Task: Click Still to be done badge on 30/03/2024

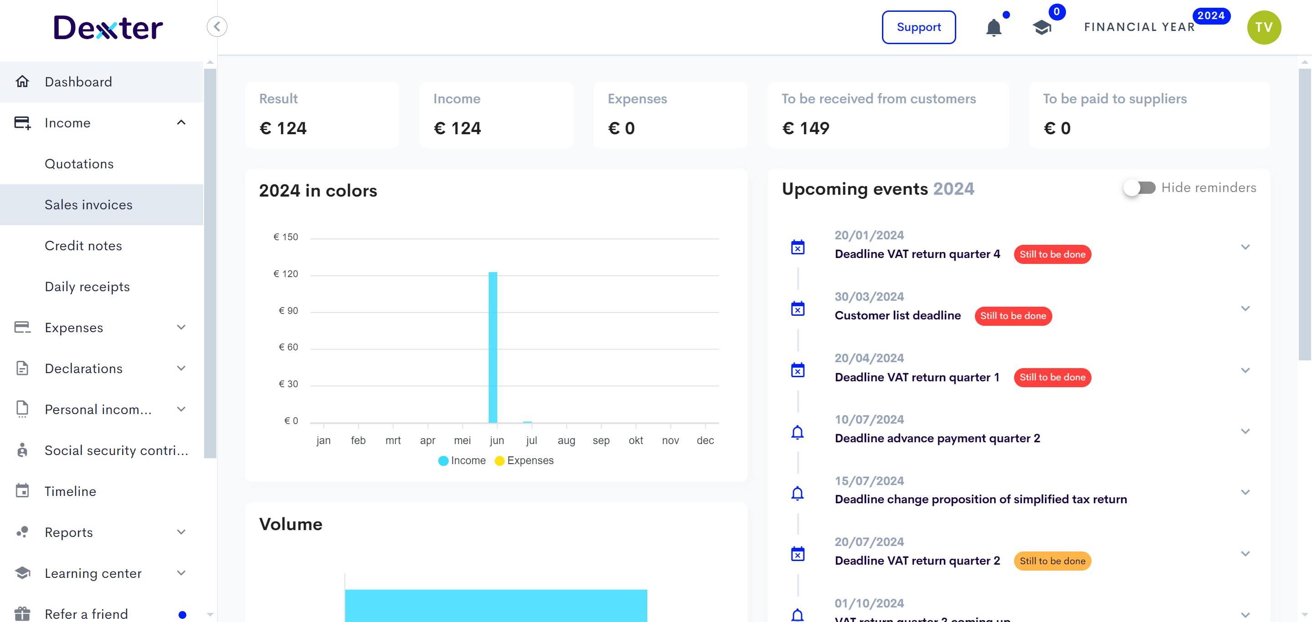Action: point(1013,316)
